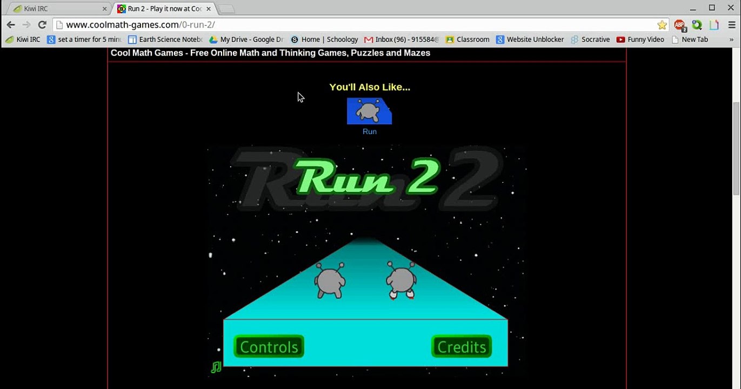This screenshot has height=389, width=741.
Task: Select the skater character with red skates
Action: 400,280
